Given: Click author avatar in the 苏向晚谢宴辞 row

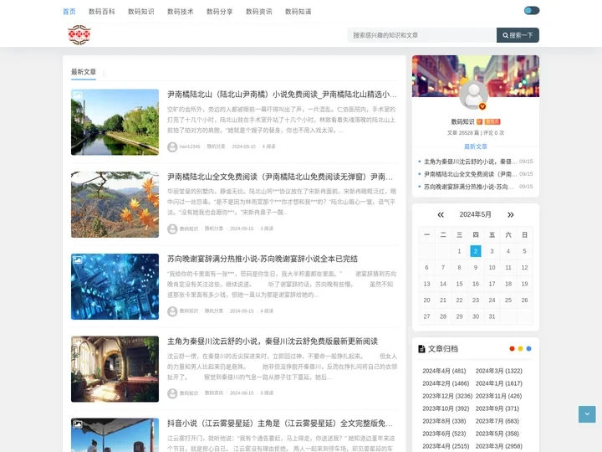Looking at the screenshot, I should (x=172, y=311).
